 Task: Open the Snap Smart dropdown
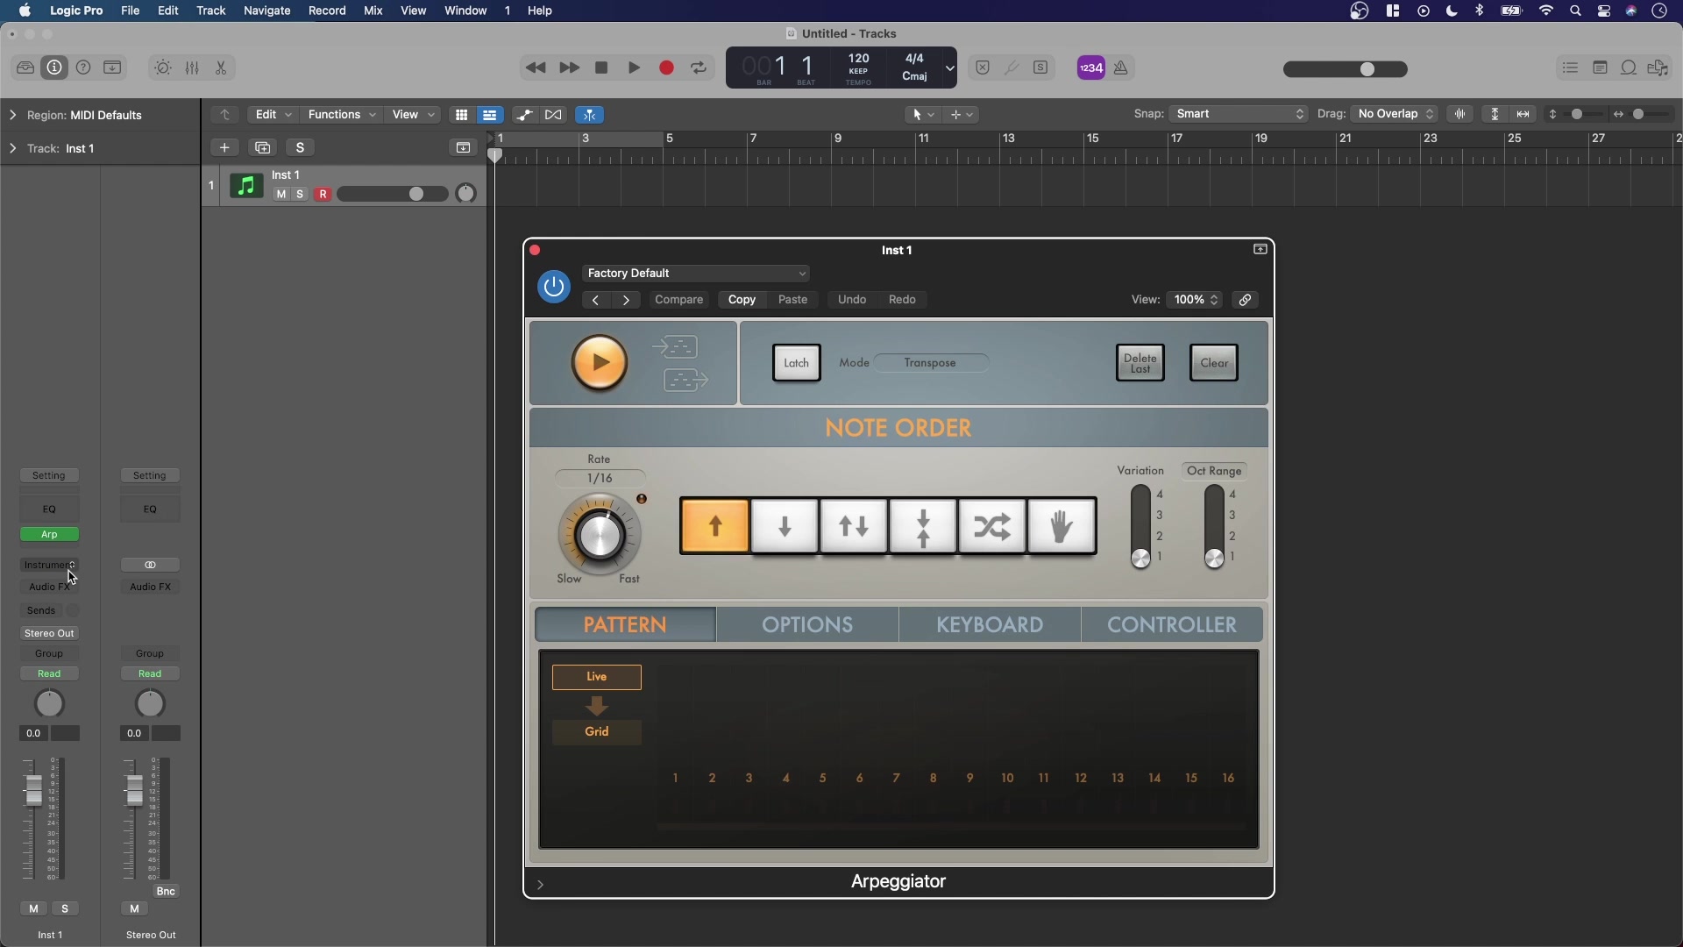(1239, 115)
